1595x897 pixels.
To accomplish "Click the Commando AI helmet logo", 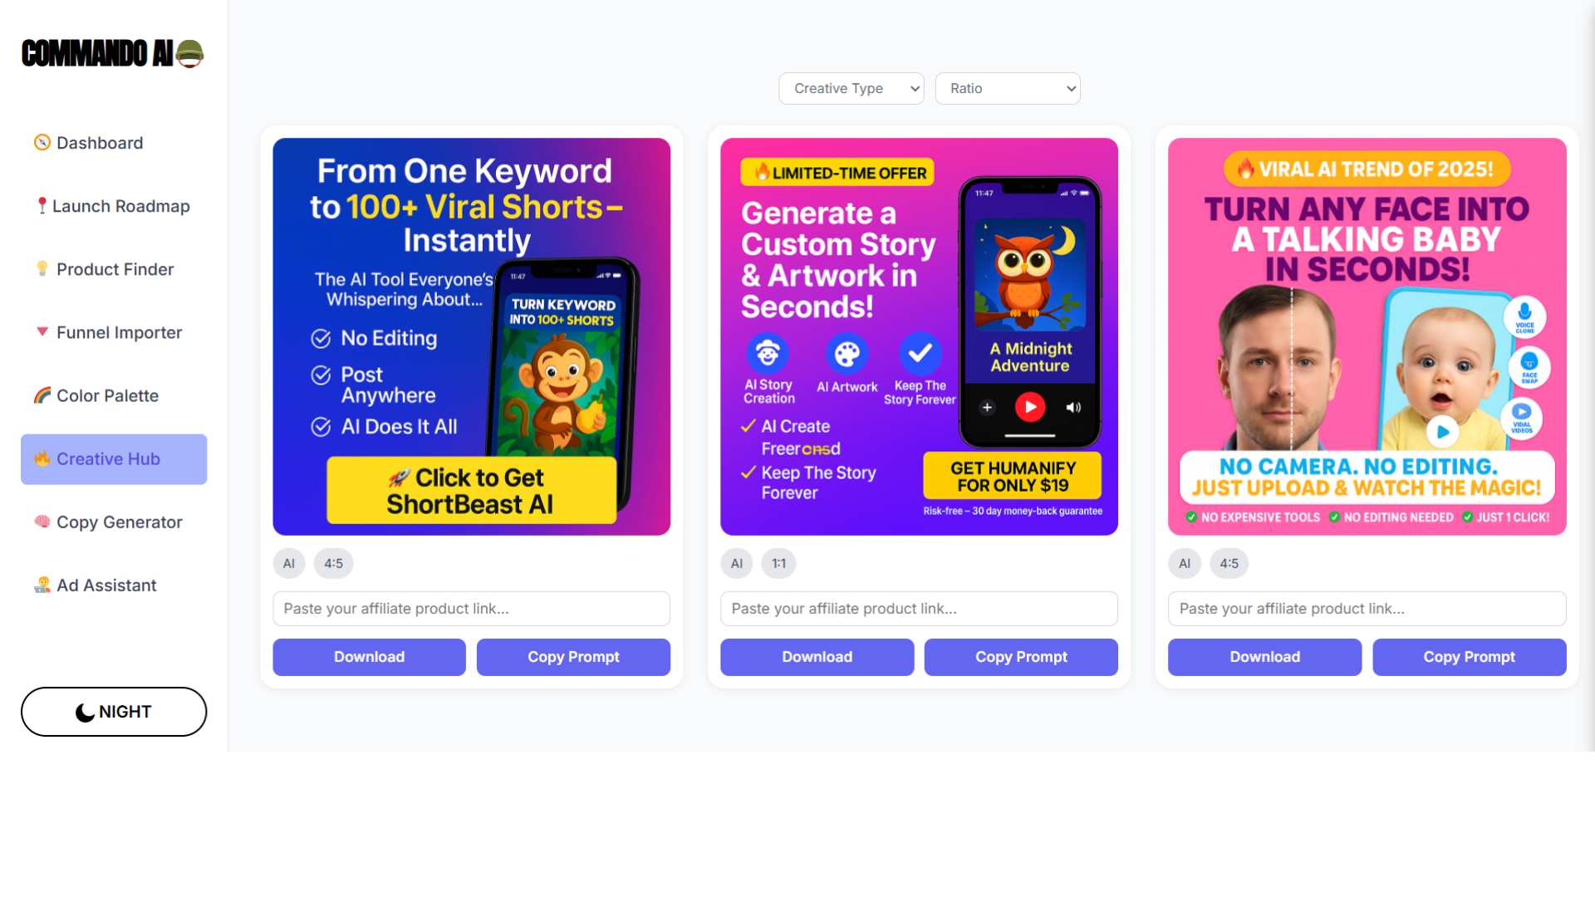I will [x=189, y=54].
